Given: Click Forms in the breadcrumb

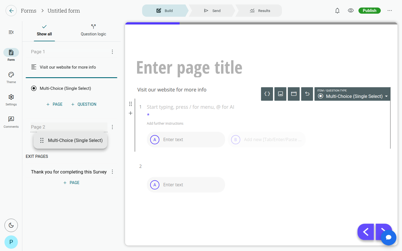Looking at the screenshot, I should (28, 11).
